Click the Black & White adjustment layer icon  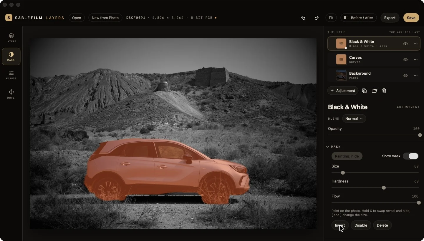click(x=341, y=44)
